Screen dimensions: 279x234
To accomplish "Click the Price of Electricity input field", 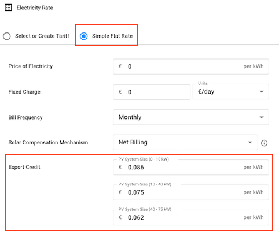I will pyautogui.click(x=191, y=66).
